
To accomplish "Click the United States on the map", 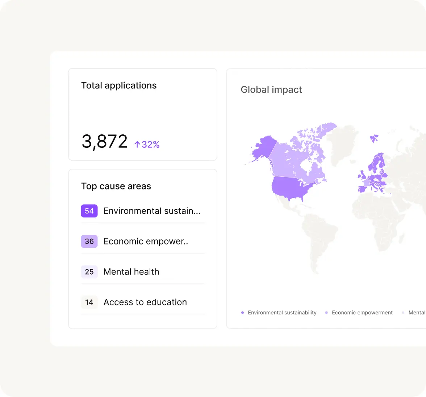I will 290,187.
